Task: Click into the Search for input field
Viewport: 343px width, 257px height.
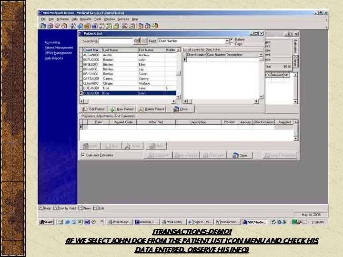Action: 116,41
